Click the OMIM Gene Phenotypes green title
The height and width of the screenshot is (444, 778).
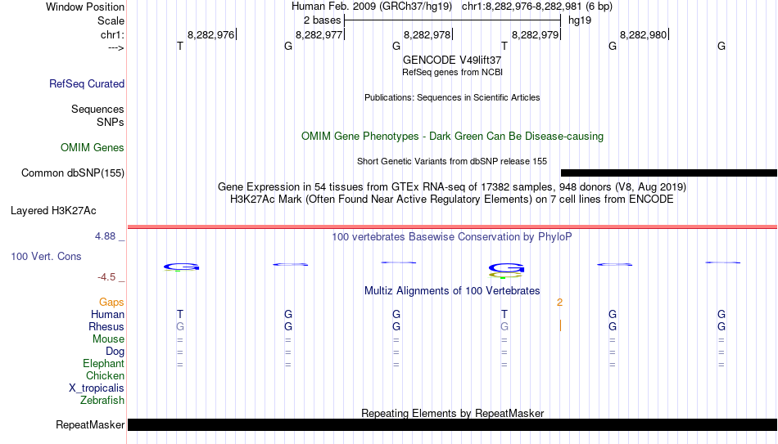point(452,137)
